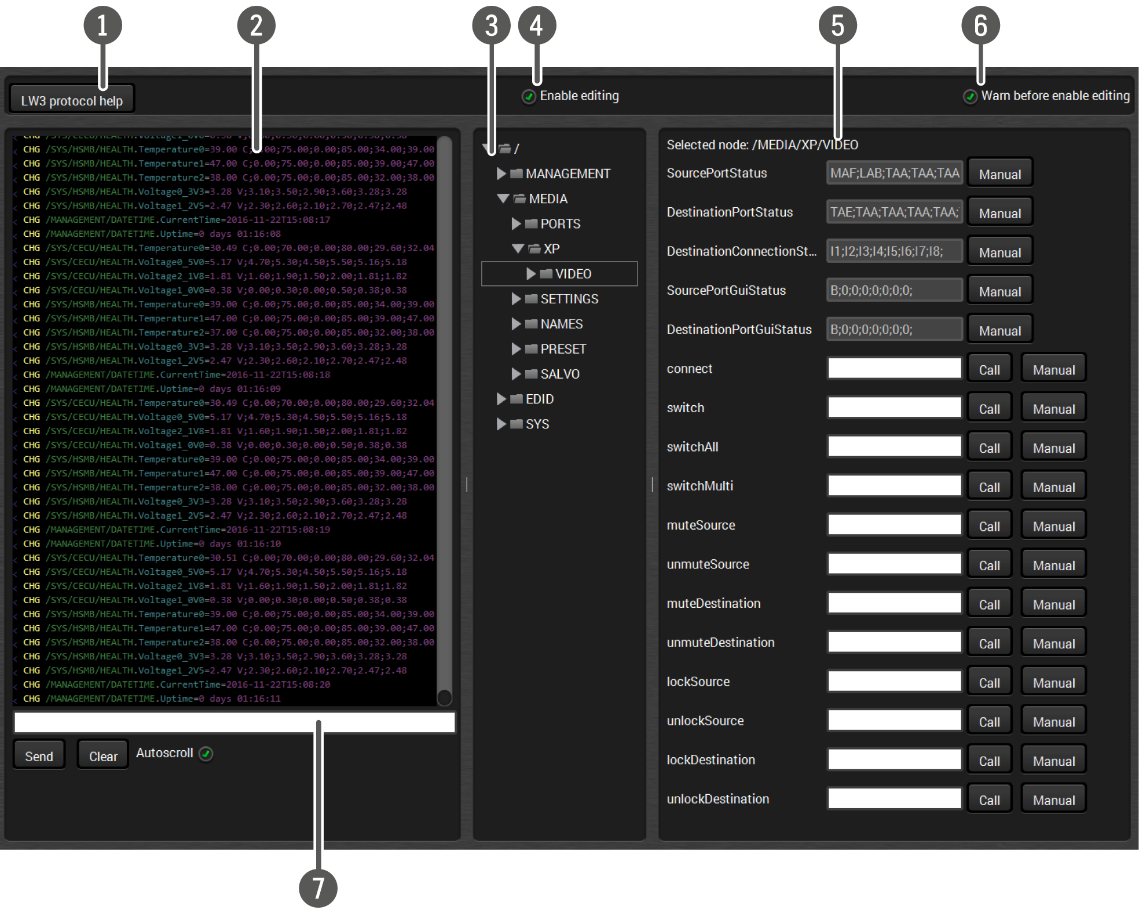The height and width of the screenshot is (910, 1139).
Task: Collapse the XP node triangle
Action: coord(518,248)
